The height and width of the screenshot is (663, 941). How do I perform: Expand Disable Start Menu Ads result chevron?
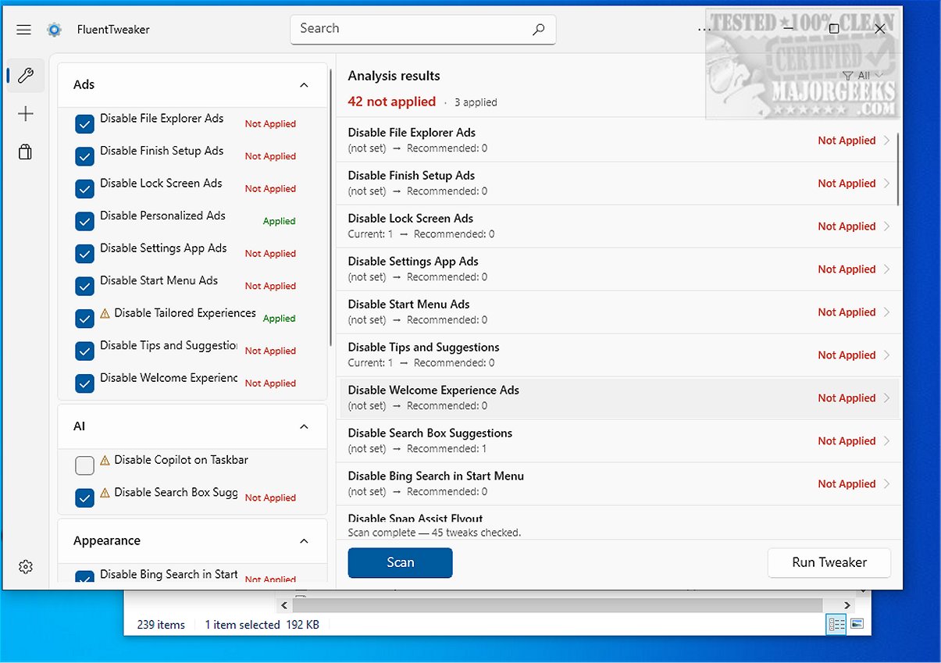coord(886,312)
